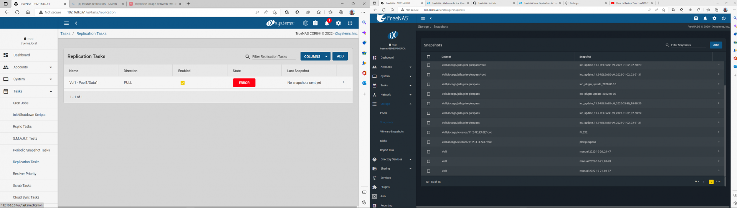Screen dimensions: 737x208
Task: Open Periodic Snapshot Tasks in TrueNAS sidebar
Action: (x=31, y=150)
